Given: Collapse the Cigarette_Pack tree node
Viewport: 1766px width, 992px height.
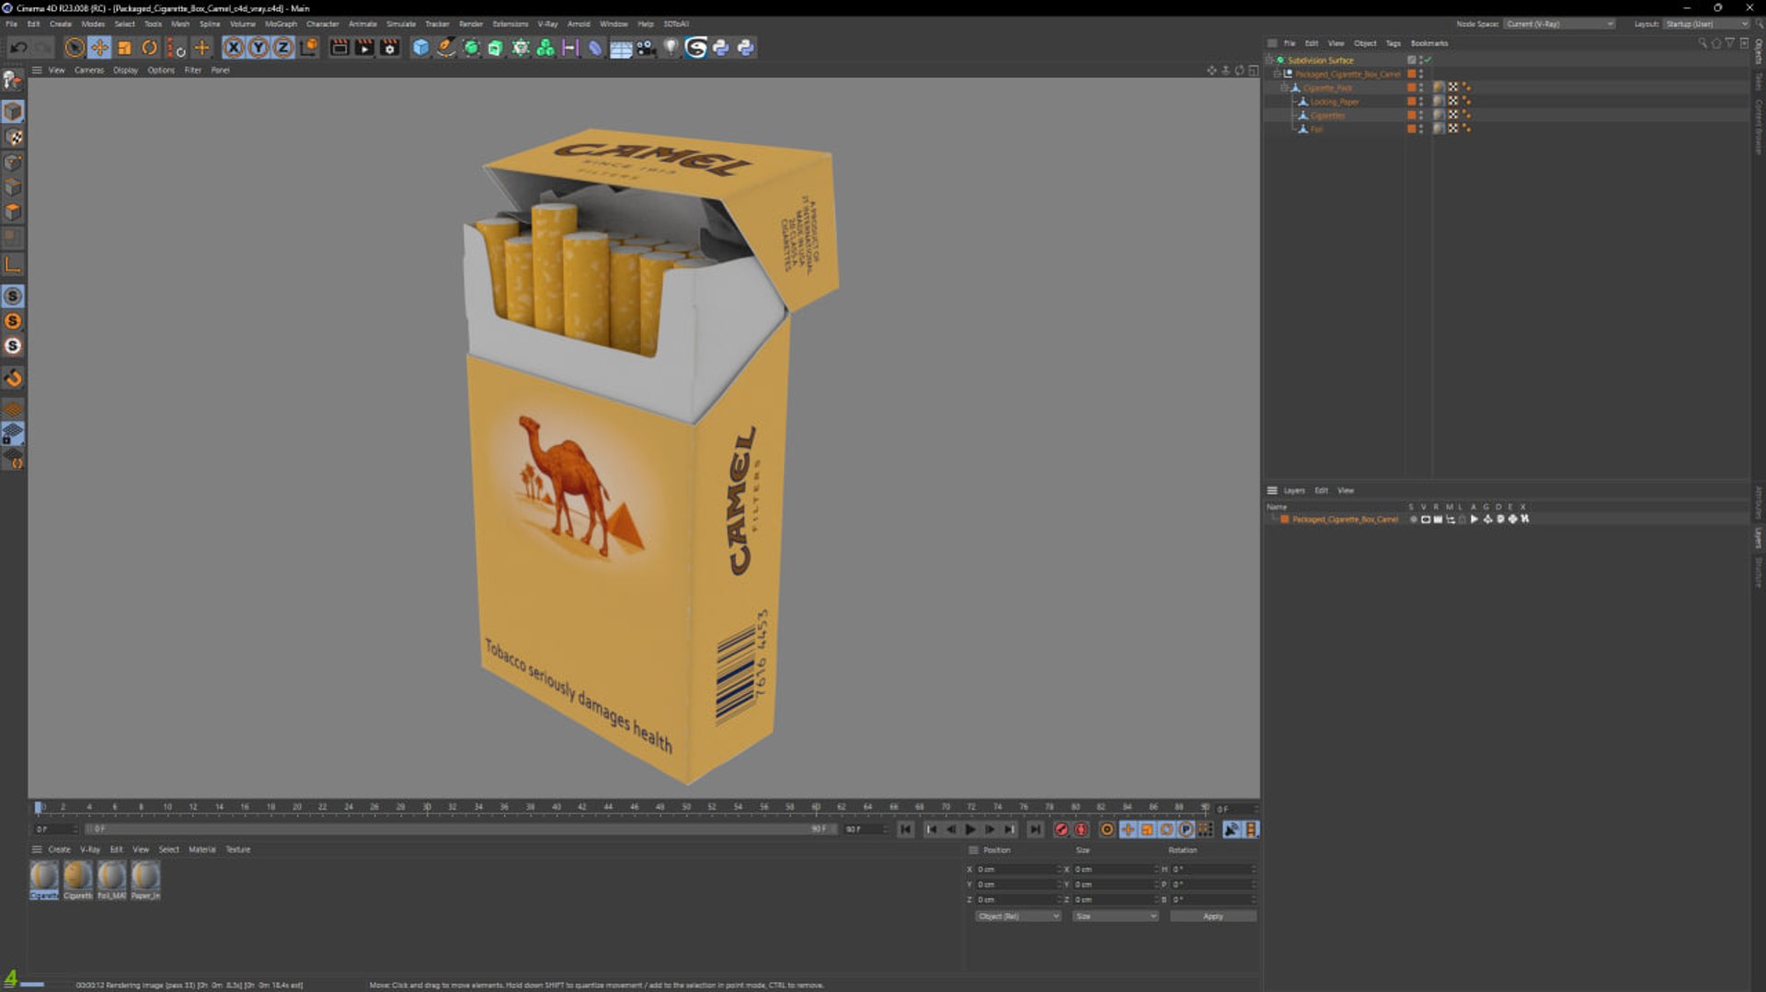Looking at the screenshot, I should click(1285, 88).
